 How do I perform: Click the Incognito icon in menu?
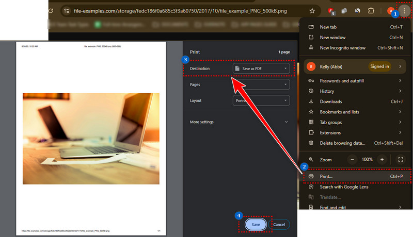click(311, 47)
